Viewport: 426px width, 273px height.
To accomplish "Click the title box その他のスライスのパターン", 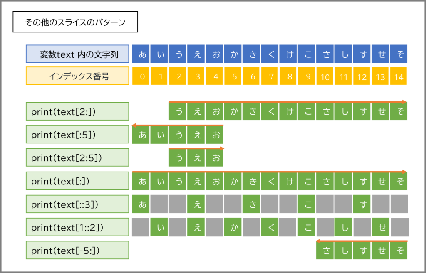I will point(75,22).
